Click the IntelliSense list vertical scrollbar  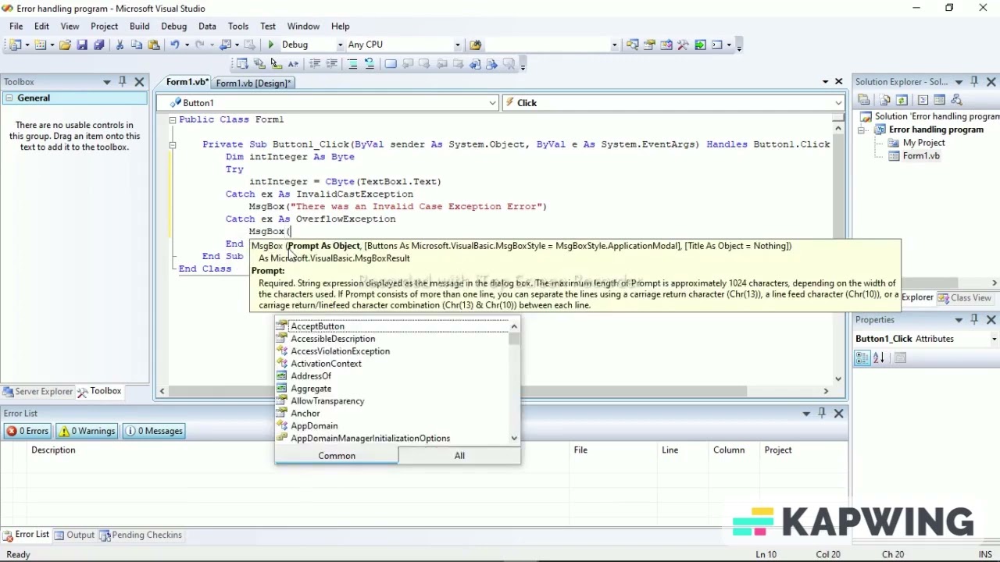point(514,382)
